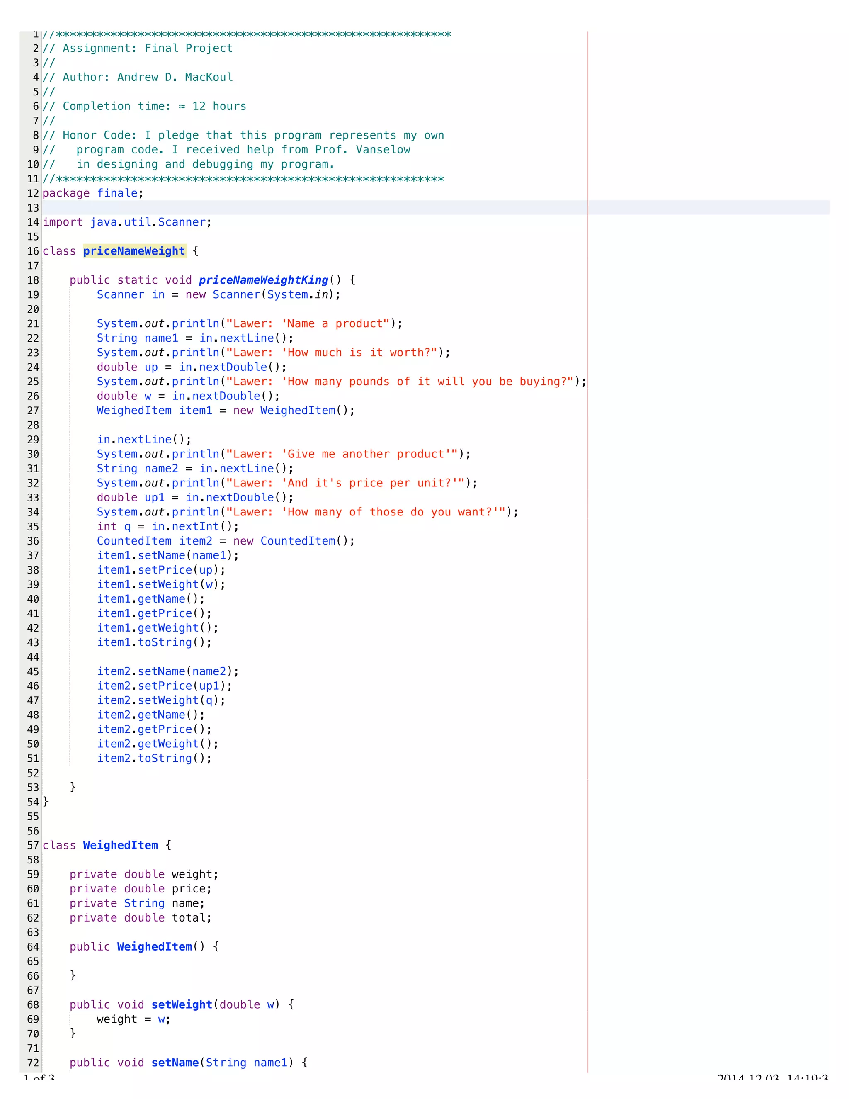Click 'item1.setName(name1);'
Viewport: 849px width, 1099px height.
pos(168,556)
